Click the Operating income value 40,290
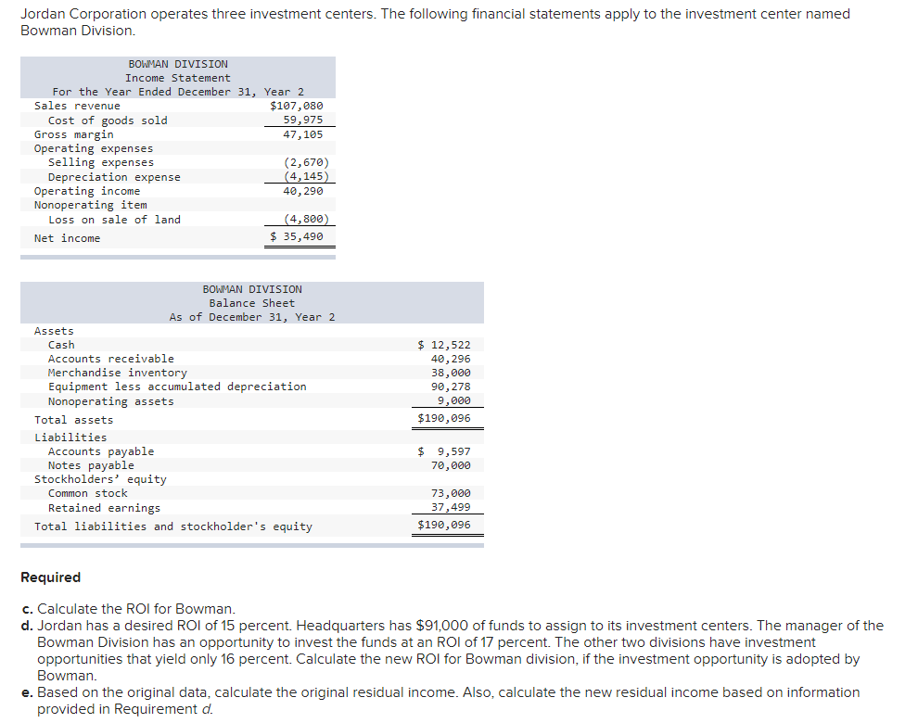 click(x=302, y=191)
